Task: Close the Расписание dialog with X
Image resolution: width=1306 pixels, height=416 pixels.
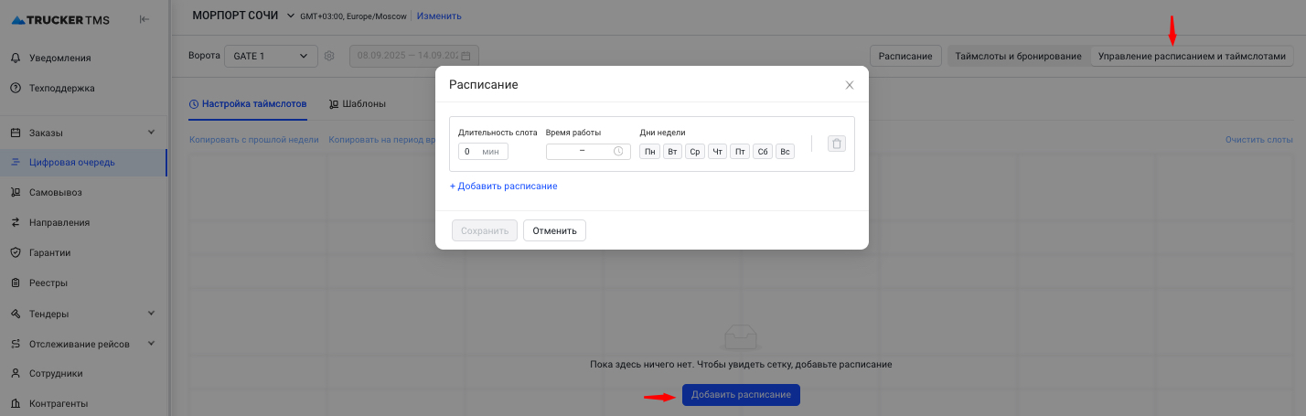Action: click(x=849, y=85)
